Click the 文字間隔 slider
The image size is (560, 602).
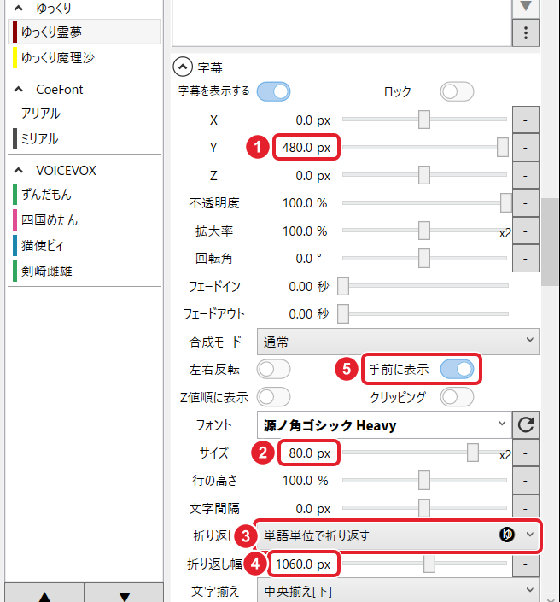point(424,507)
